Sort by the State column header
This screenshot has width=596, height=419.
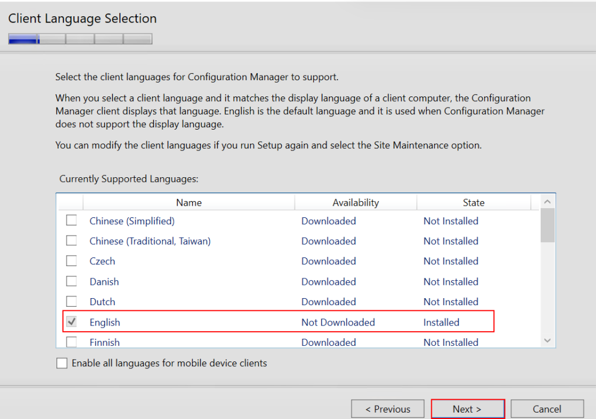tap(473, 202)
